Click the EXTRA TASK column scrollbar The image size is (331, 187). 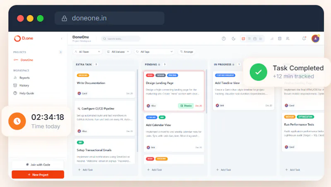[137, 111]
